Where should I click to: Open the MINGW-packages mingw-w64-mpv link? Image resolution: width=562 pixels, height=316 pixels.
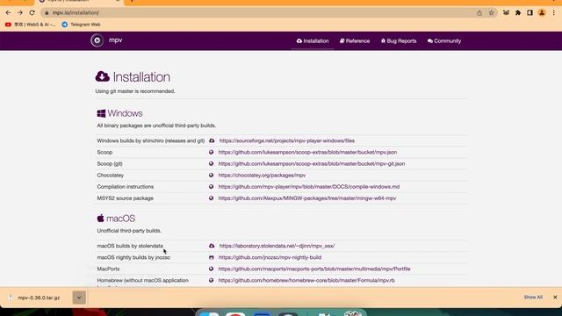(x=307, y=198)
